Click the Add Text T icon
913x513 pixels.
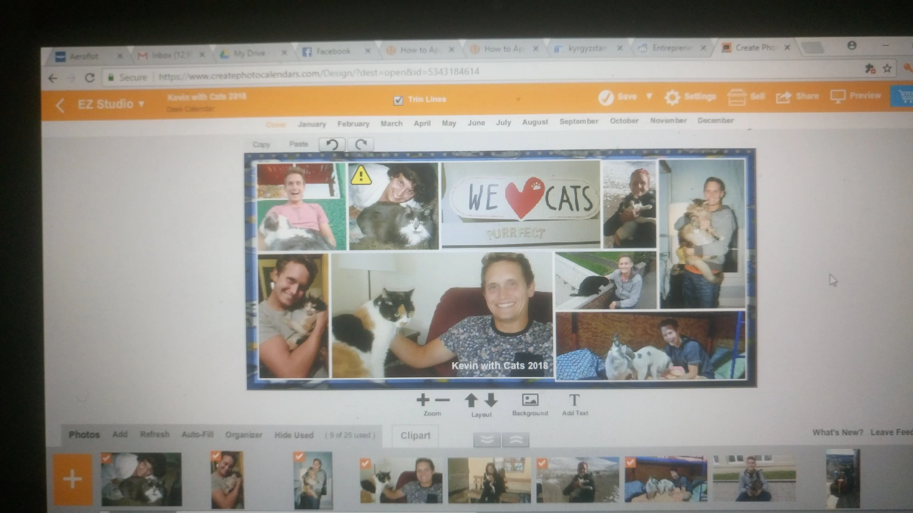tap(574, 400)
